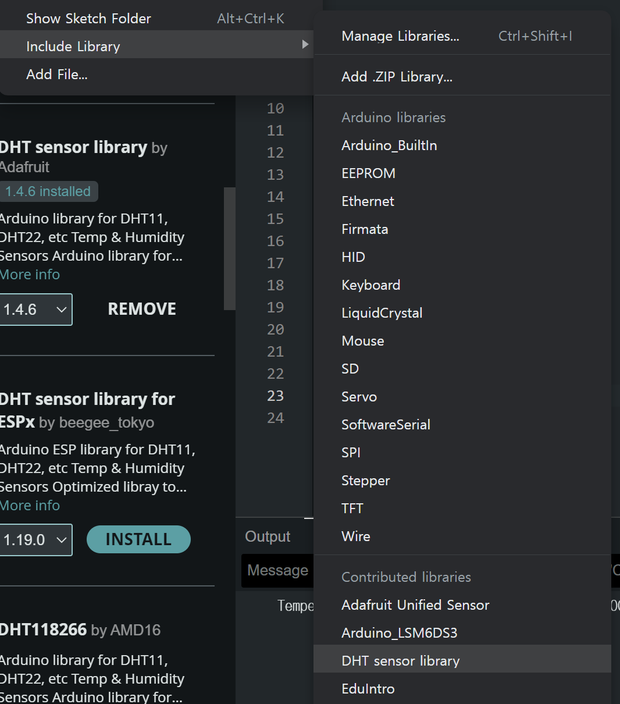Click the Include Library submenu arrow
This screenshot has height=704, width=620.
coord(305,45)
